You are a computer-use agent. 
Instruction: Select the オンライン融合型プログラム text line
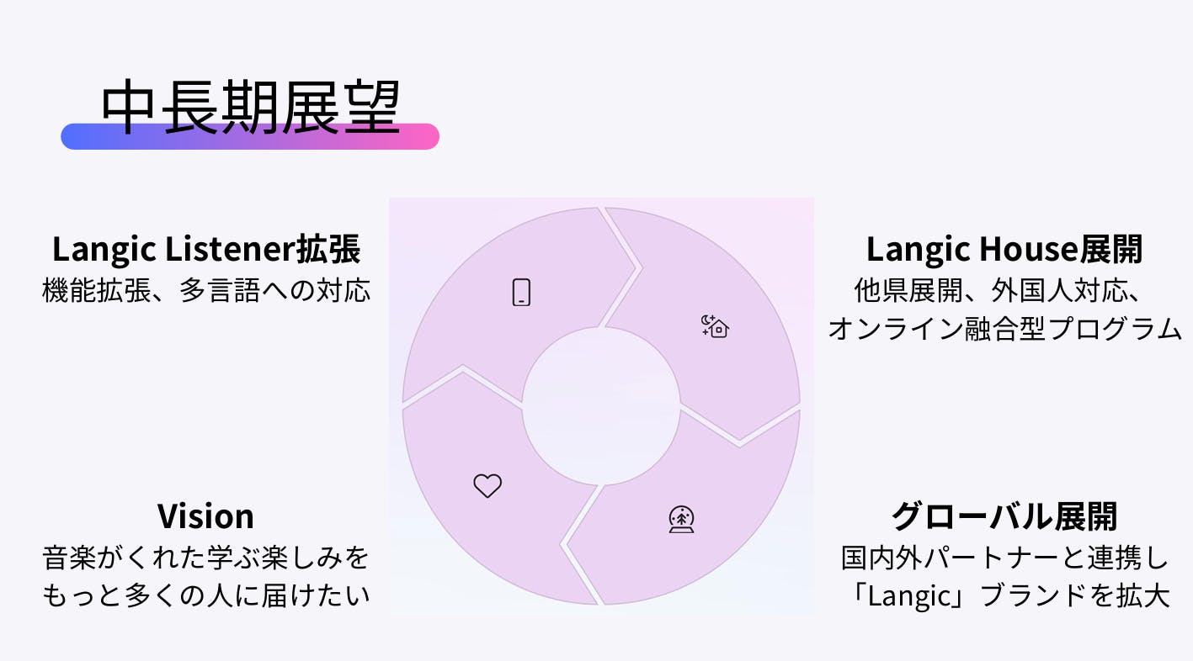(x=1004, y=329)
